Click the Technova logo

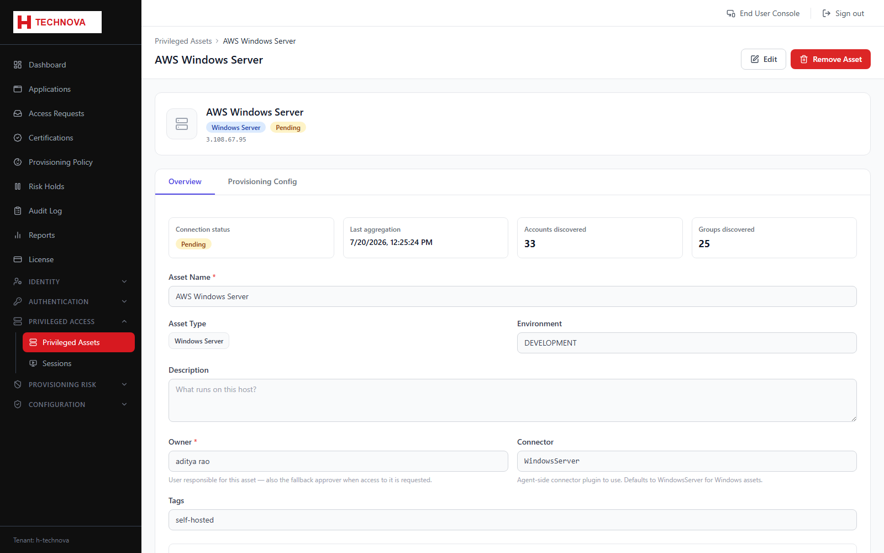(x=57, y=22)
